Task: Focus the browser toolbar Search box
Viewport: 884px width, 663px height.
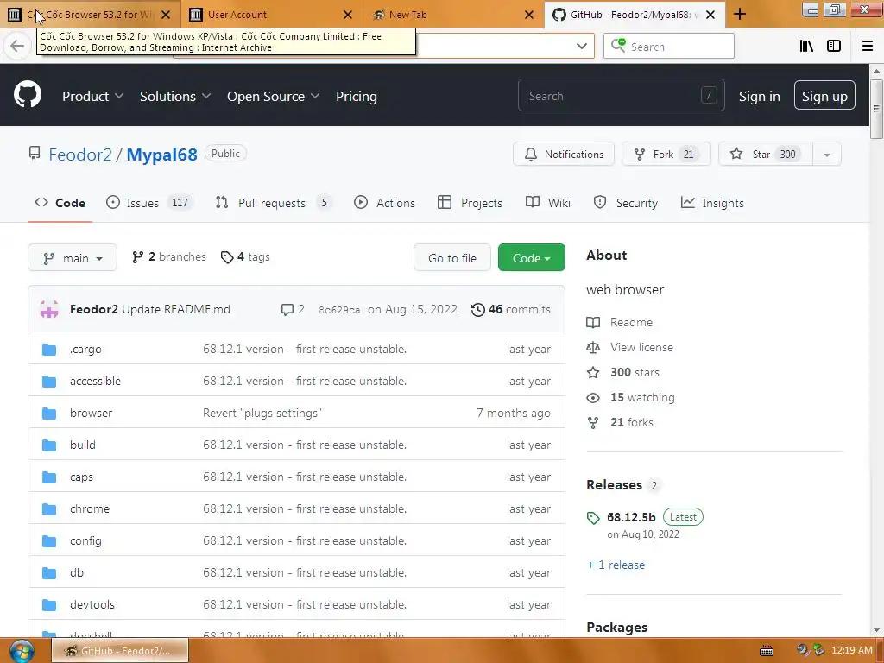Action: pyautogui.click(x=669, y=47)
